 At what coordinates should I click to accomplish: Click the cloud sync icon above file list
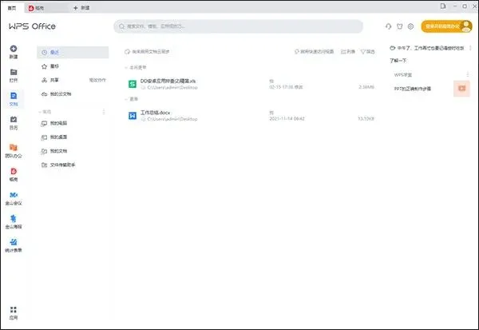[127, 52]
